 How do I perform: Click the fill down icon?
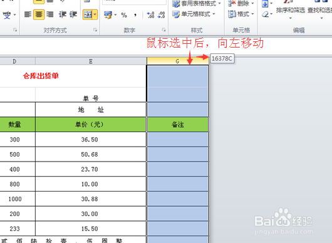pos(265,4)
